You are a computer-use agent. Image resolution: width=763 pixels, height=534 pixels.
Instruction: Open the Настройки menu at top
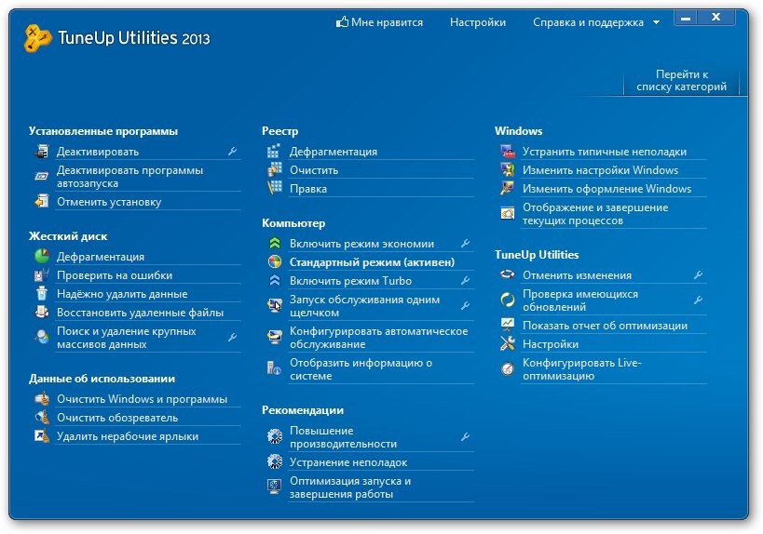coord(477,22)
